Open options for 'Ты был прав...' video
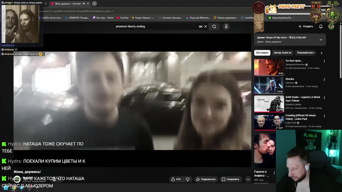This screenshot has height=192, width=342. click(x=324, y=61)
